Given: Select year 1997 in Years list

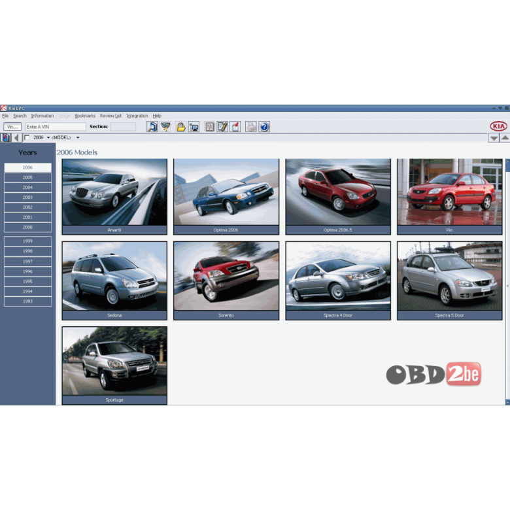Looking at the screenshot, I should [x=27, y=262].
